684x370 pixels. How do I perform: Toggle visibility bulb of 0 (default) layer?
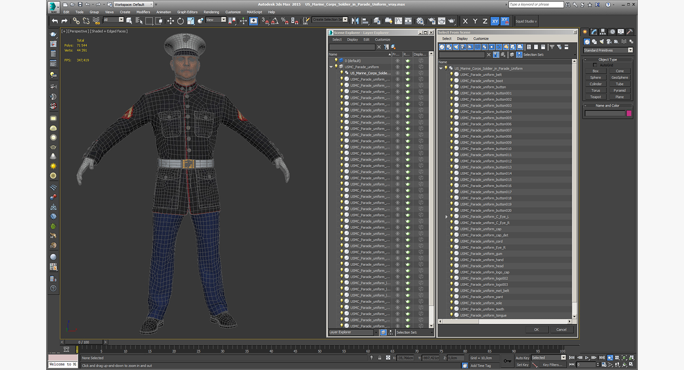pyautogui.click(x=336, y=61)
